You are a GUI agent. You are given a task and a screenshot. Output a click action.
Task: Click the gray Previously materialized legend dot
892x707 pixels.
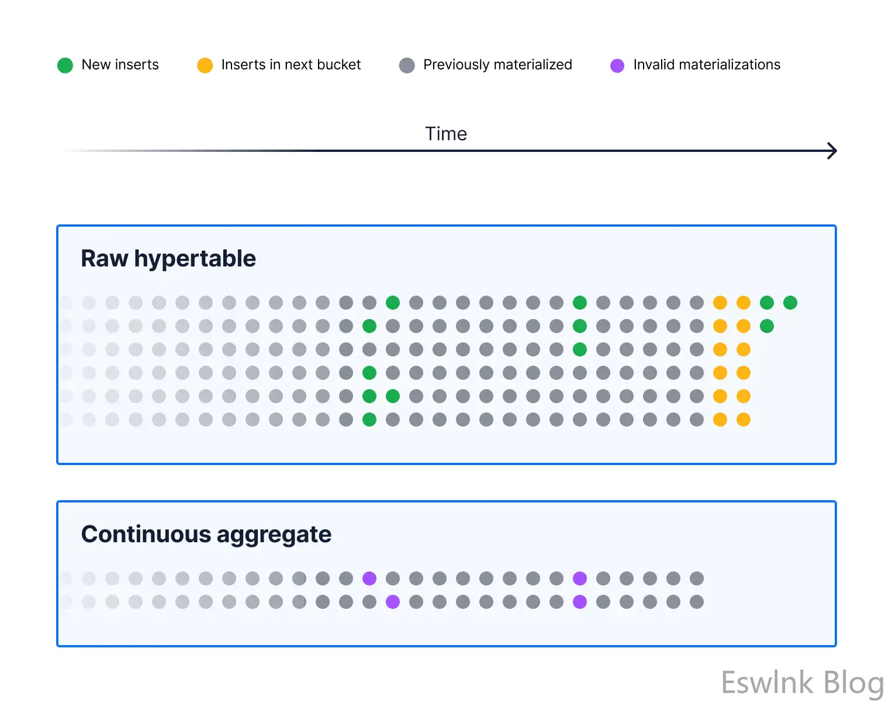pyautogui.click(x=407, y=65)
